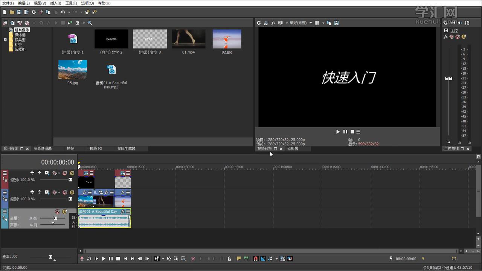Undo the last action
Screen dimensions: 482x271
63,12
